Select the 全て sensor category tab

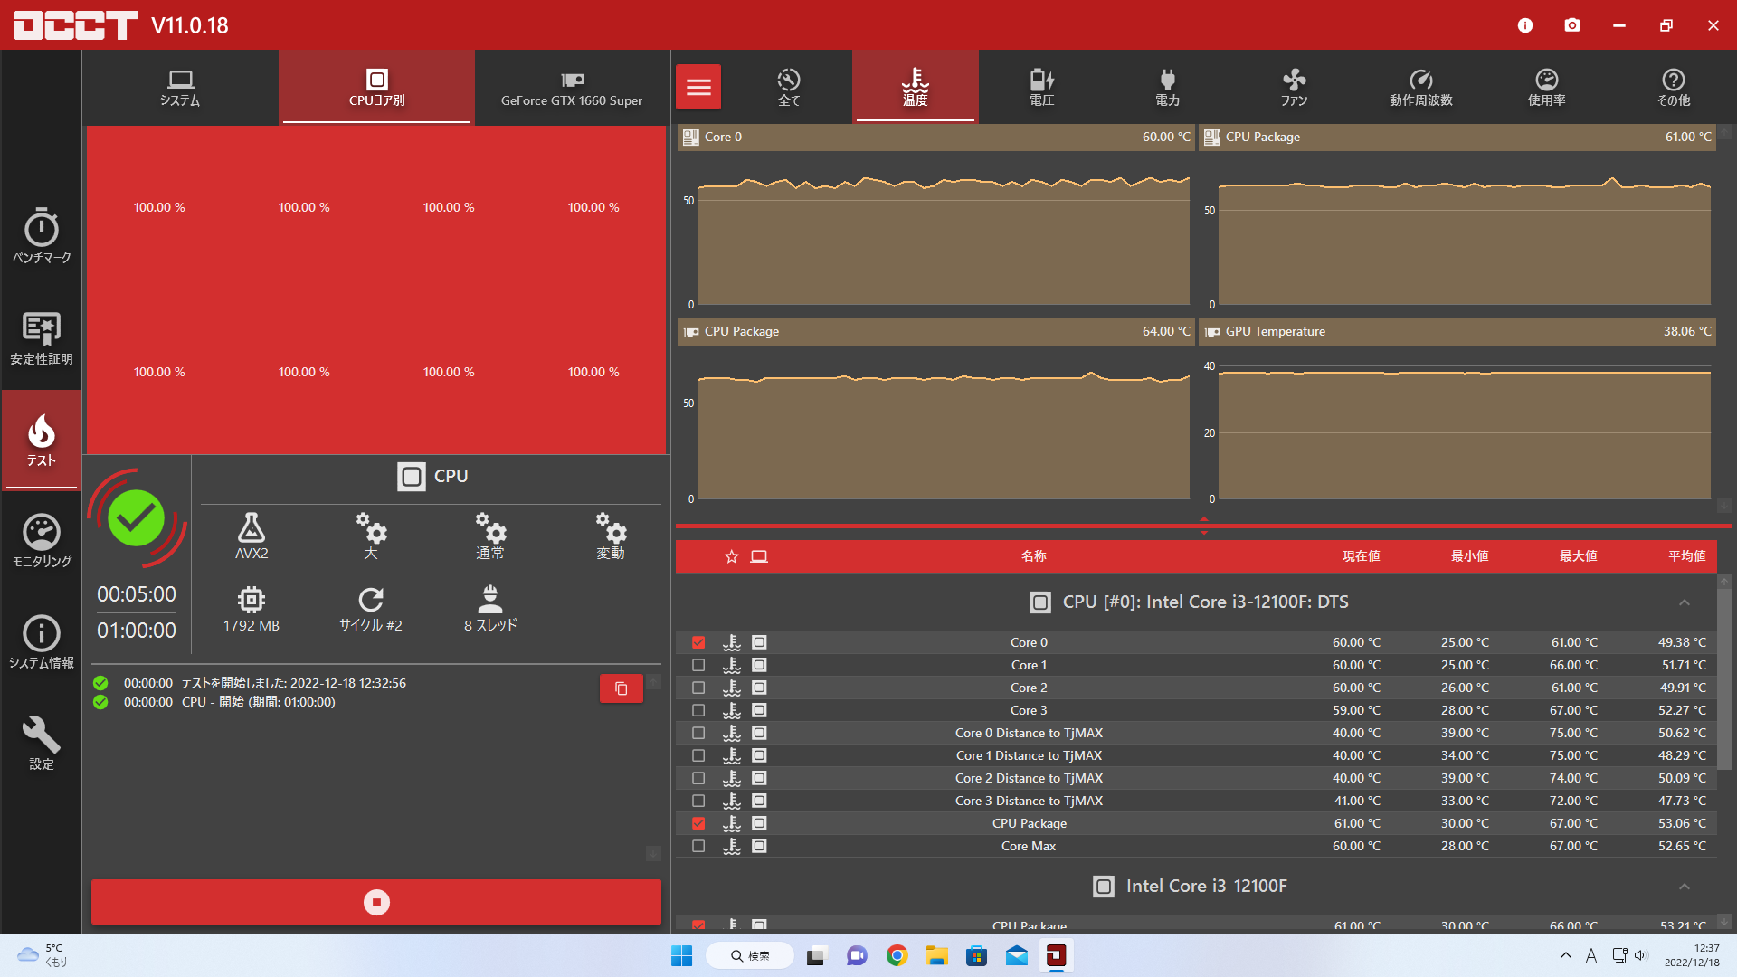(x=789, y=87)
